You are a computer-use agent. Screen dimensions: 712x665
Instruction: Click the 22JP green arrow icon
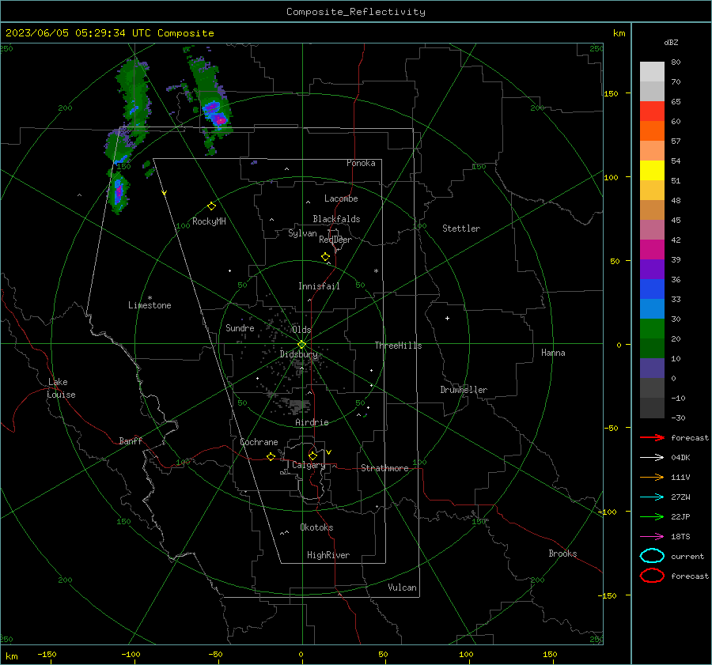pos(652,516)
